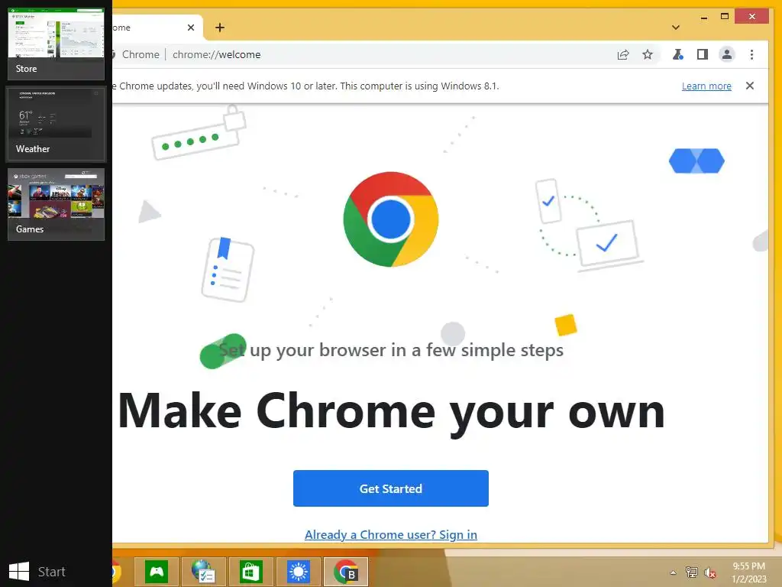782x587 pixels.
Task: Maximize the Chrome window
Action: [x=725, y=17]
